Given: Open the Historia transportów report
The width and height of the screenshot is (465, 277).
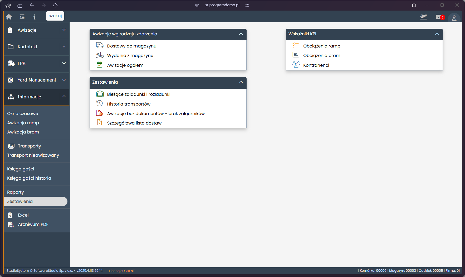Looking at the screenshot, I should pos(129,104).
